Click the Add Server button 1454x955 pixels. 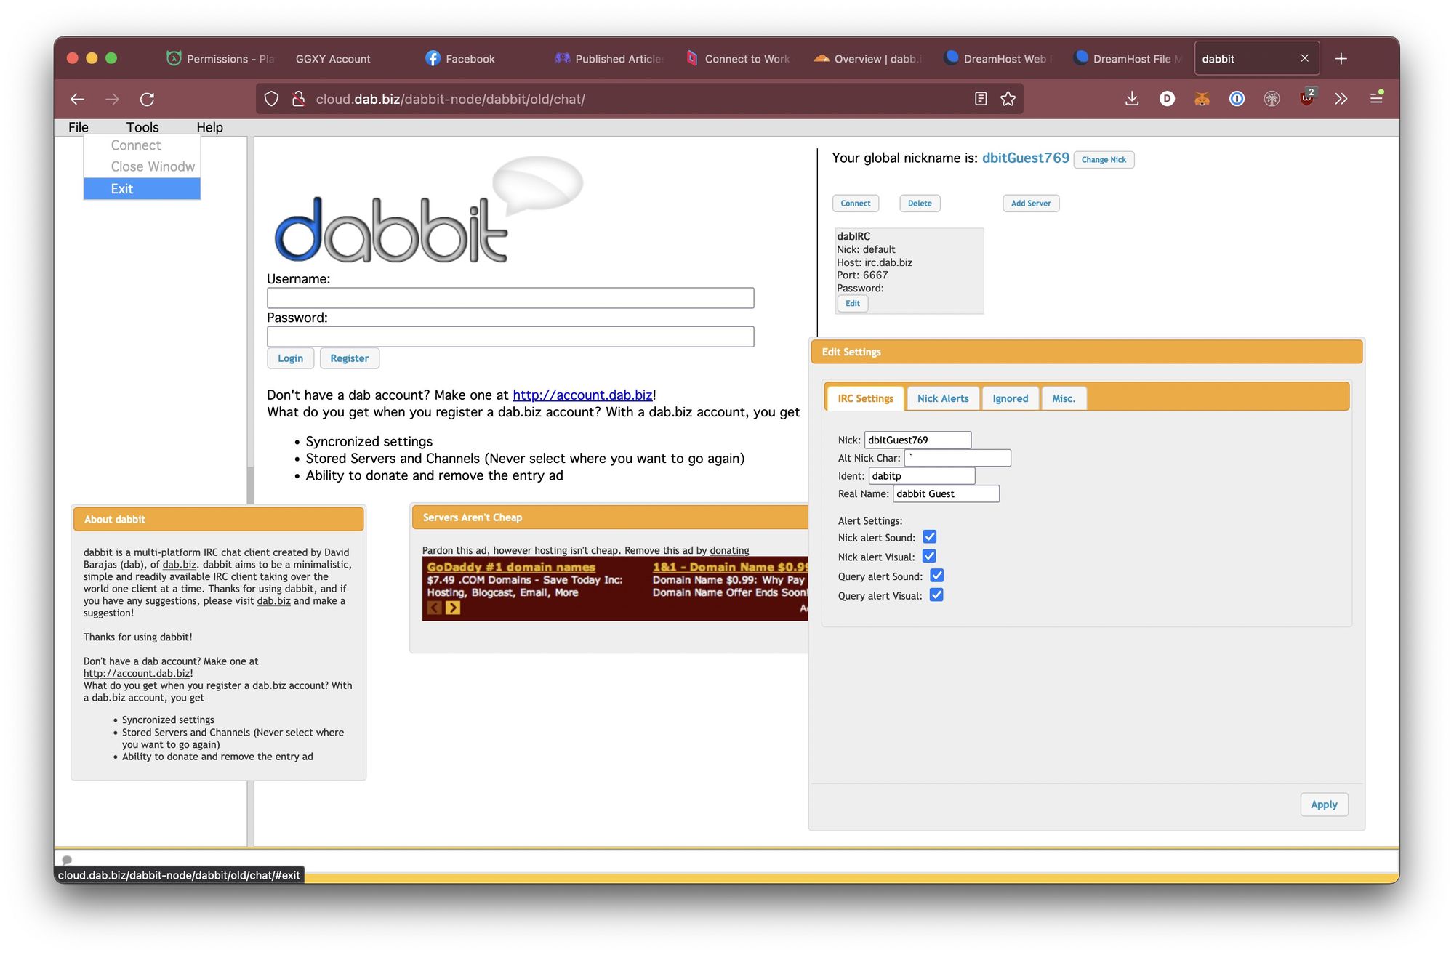[x=1030, y=204]
